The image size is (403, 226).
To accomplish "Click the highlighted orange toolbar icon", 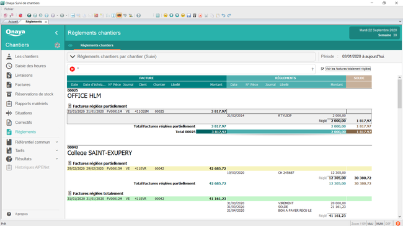I will coord(119,15).
